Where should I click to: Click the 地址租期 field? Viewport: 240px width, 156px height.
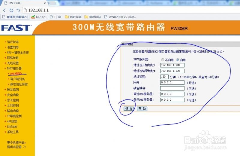click(x=164, y=77)
